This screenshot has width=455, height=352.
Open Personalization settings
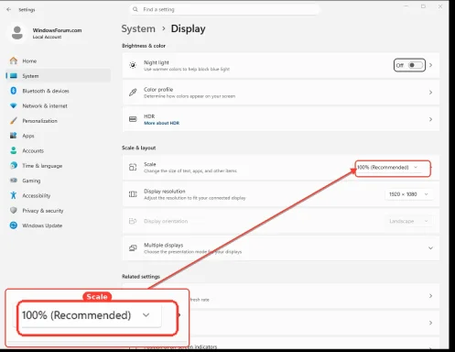(58, 121)
